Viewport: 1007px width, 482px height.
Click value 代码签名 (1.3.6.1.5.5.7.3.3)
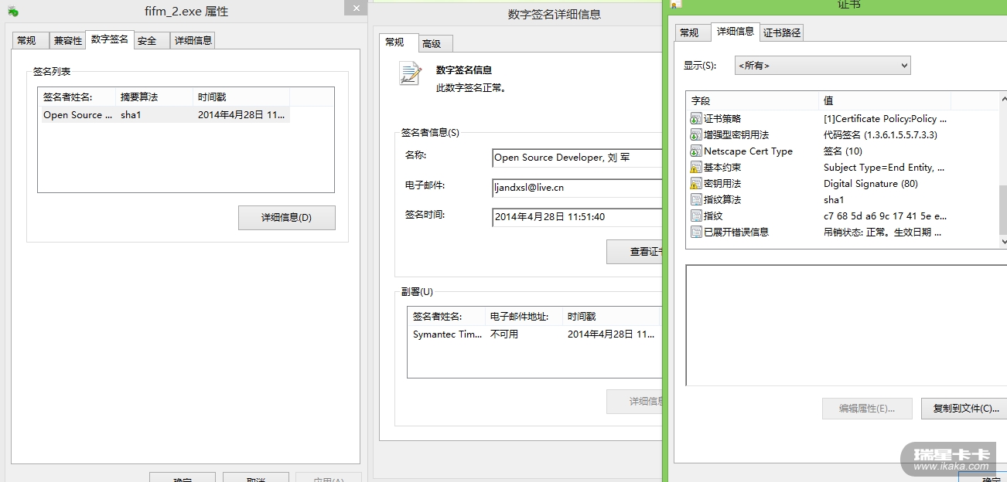click(880, 135)
